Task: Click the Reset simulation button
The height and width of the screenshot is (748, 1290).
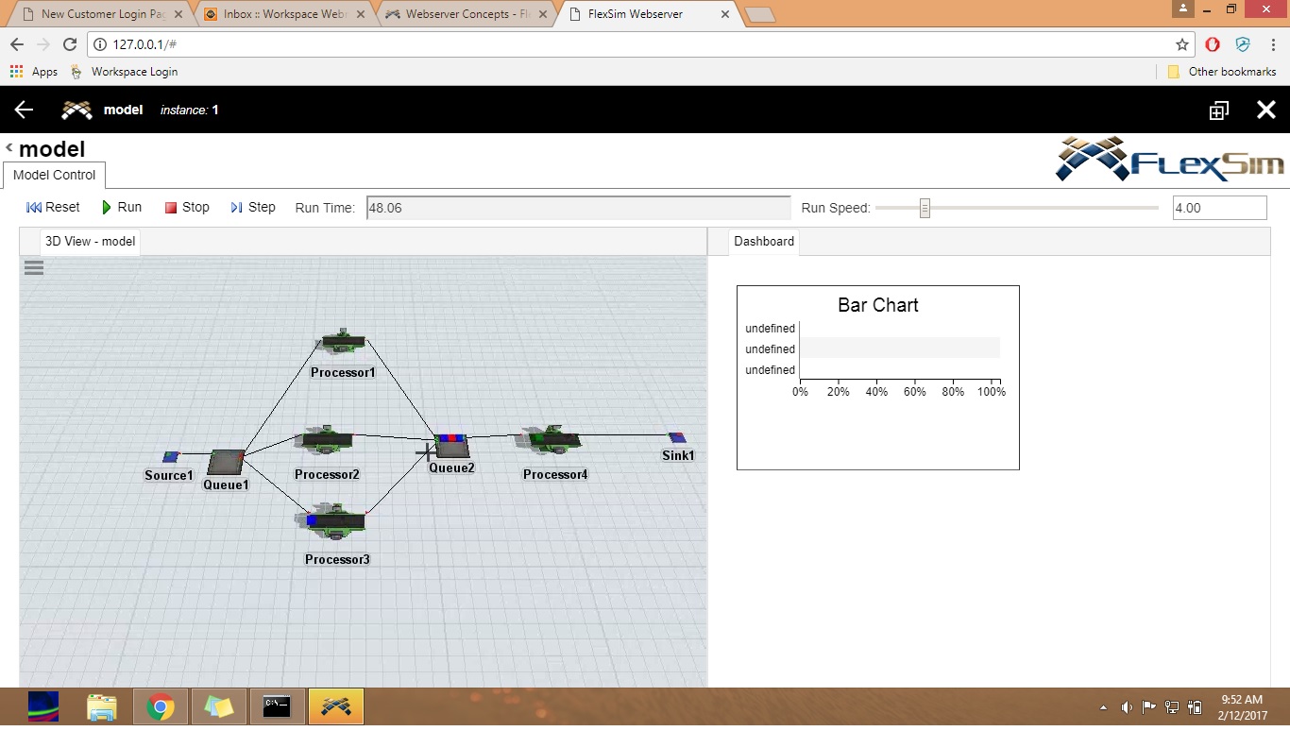Action: point(53,208)
